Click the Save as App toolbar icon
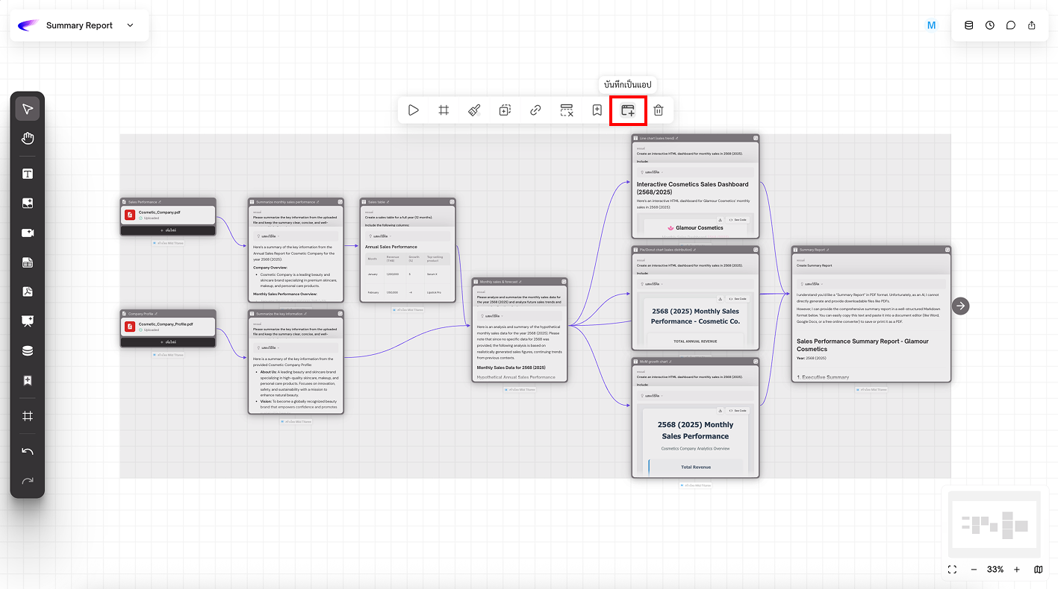Viewport: 1058px width, 589px height. [627, 110]
